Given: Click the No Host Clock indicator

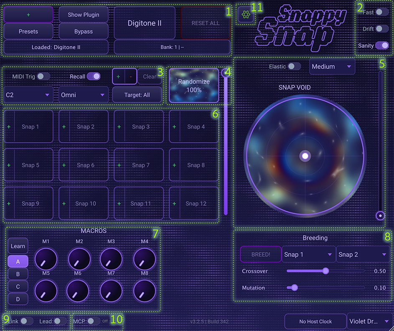Looking at the screenshot, I should pyautogui.click(x=315, y=321).
